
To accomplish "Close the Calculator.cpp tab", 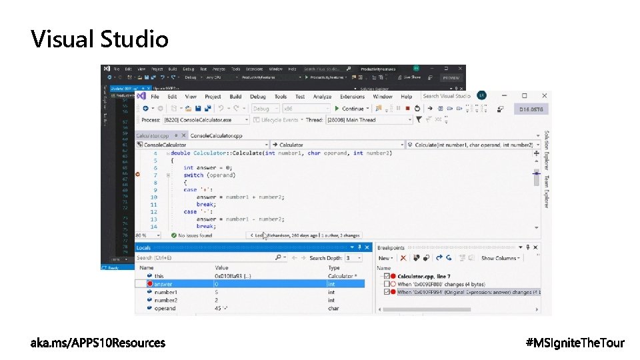I will pyautogui.click(x=184, y=135).
